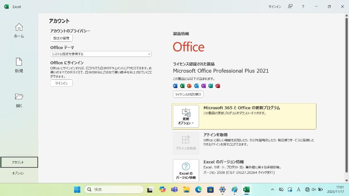Click the OneNote product icon

coord(203,86)
